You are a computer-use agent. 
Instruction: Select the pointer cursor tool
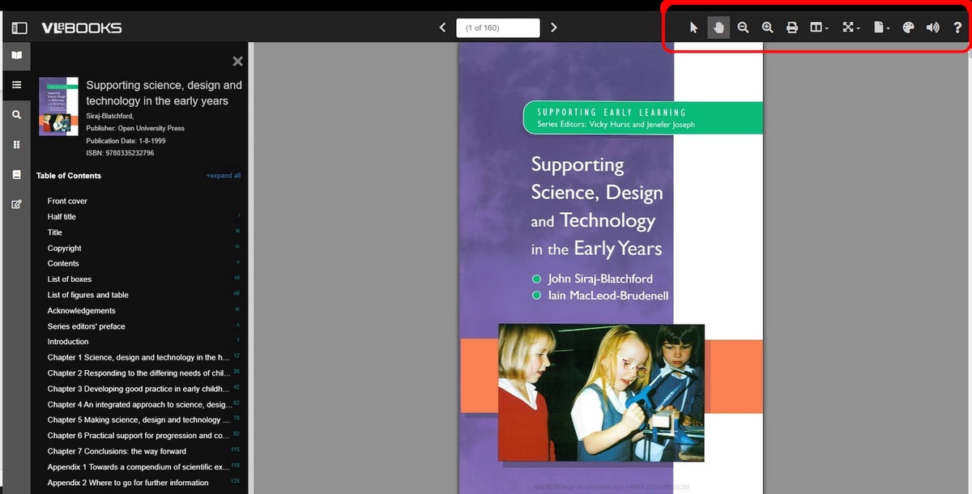coord(694,27)
